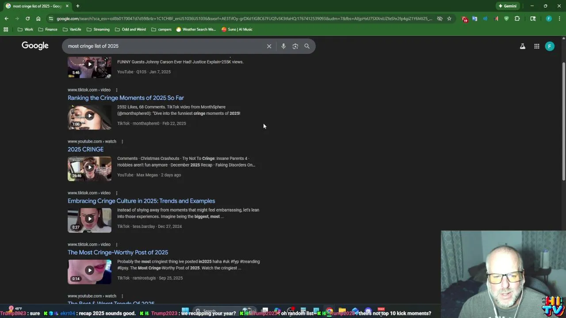This screenshot has height=318, width=566.
Task: Click the browser address bar URL
Action: (244, 19)
